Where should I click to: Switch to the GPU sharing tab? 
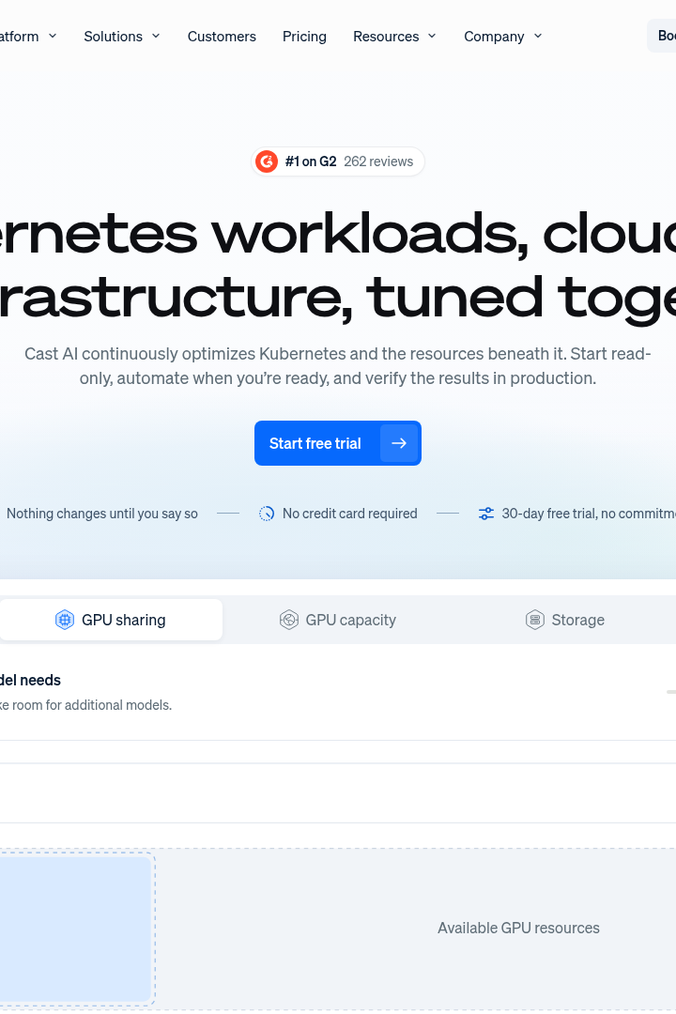tap(111, 620)
